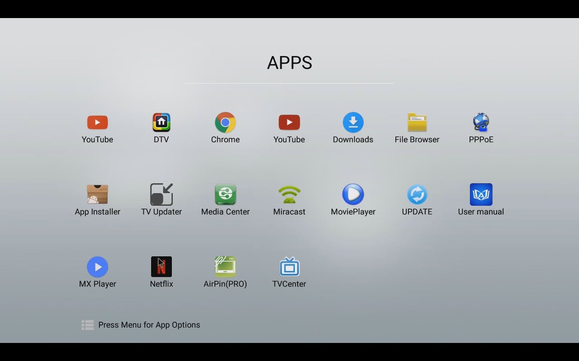The height and width of the screenshot is (361, 579).
Task: Launch the DTV app icon
Action: tap(161, 122)
